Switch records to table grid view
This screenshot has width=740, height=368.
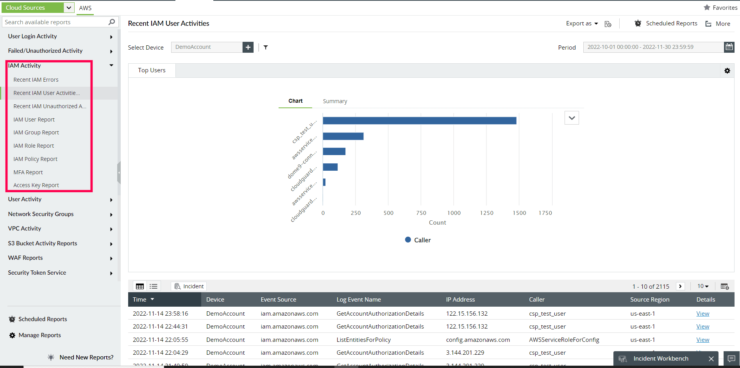(x=139, y=286)
